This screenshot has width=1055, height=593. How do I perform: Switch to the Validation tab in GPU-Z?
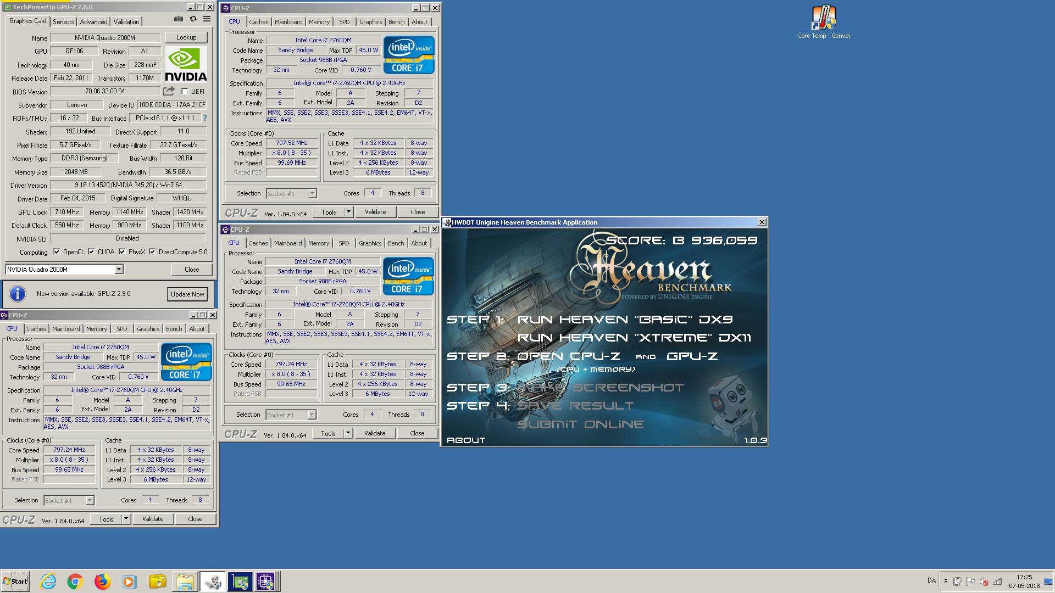pos(126,22)
